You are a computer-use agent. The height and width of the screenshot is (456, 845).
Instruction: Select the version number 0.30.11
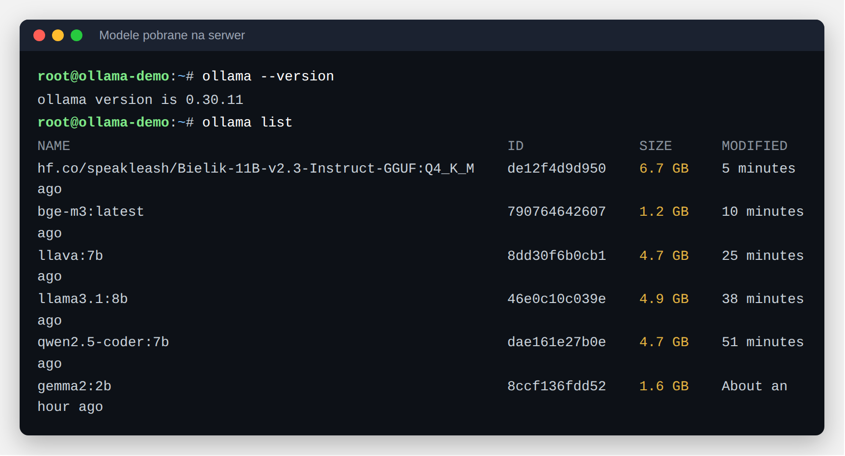pos(214,100)
